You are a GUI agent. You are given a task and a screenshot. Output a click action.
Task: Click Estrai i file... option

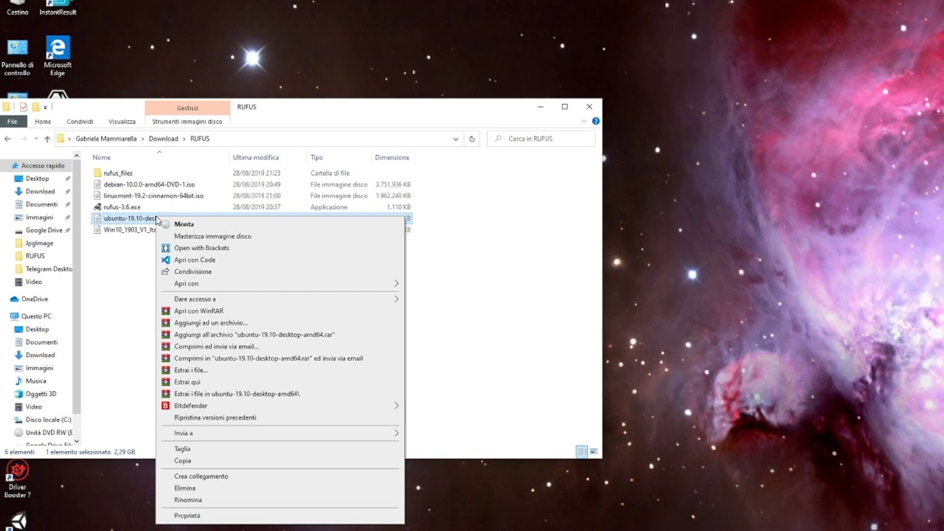click(190, 370)
